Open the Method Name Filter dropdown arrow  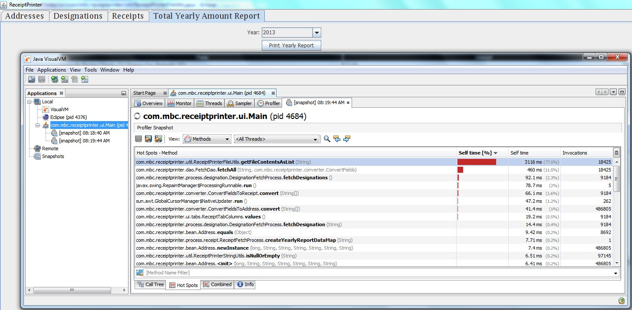[616, 273]
